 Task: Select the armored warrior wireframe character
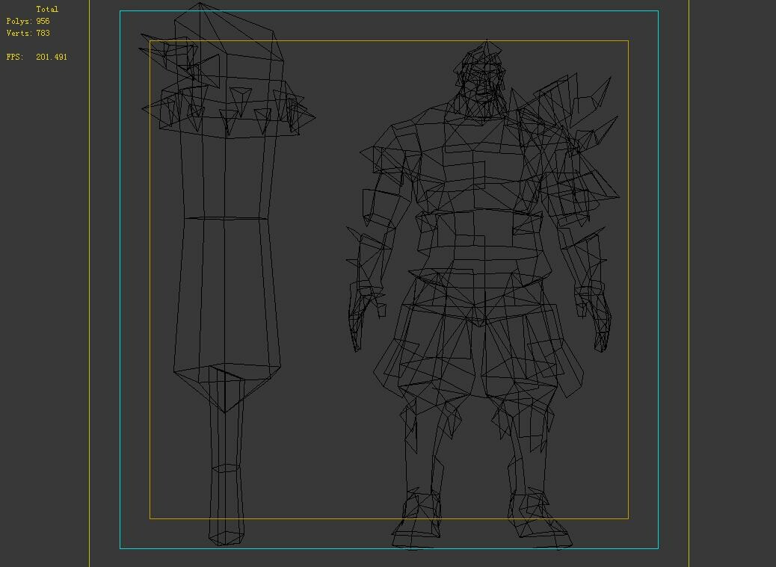click(482, 294)
